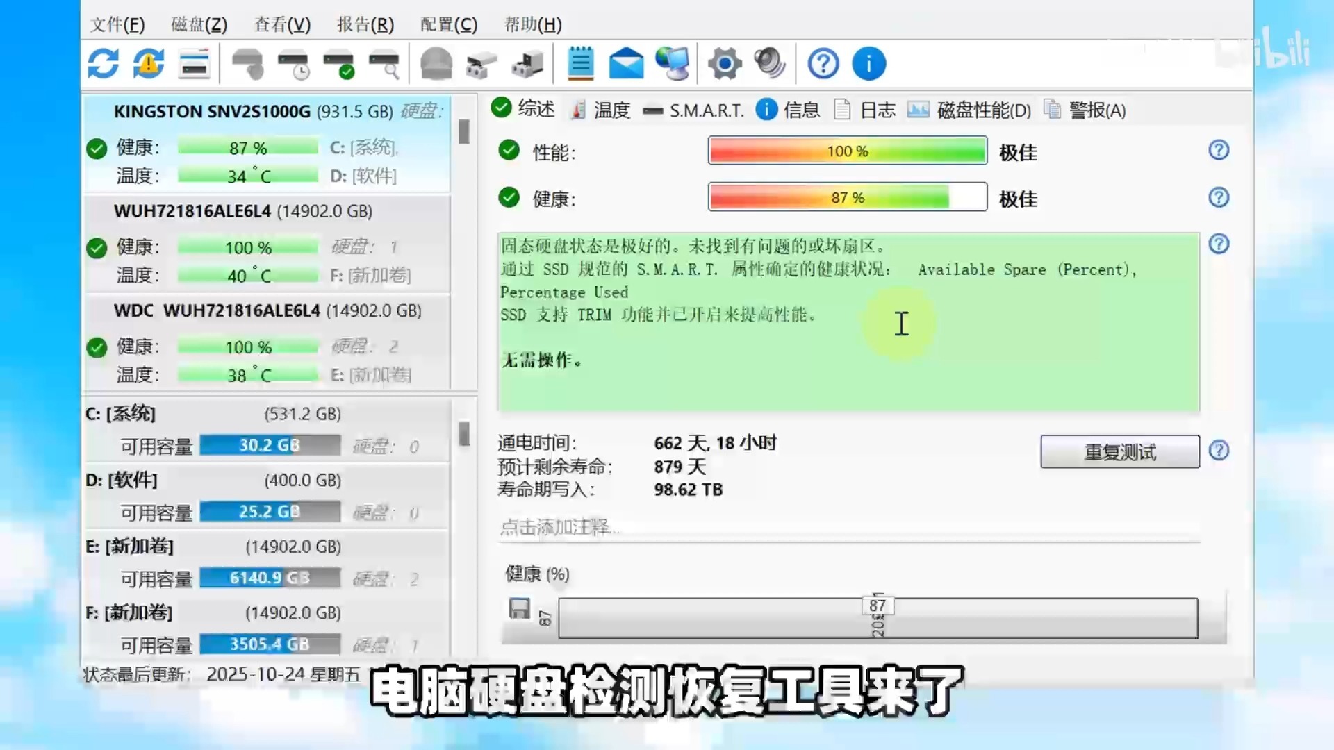Click the blue info about icon

tap(868, 64)
